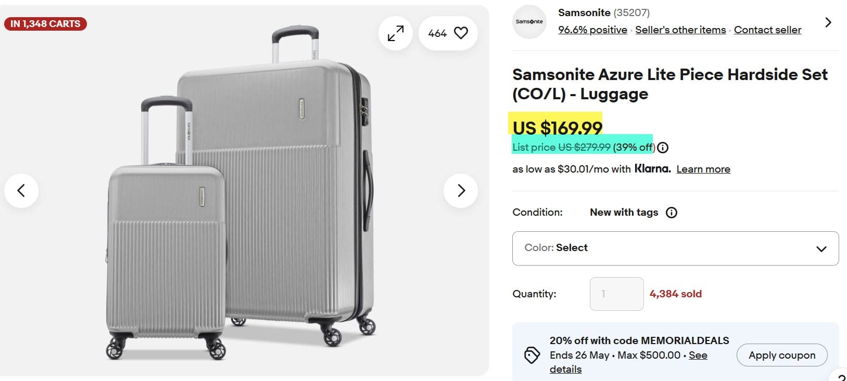Open the Color select dropdown

click(675, 248)
